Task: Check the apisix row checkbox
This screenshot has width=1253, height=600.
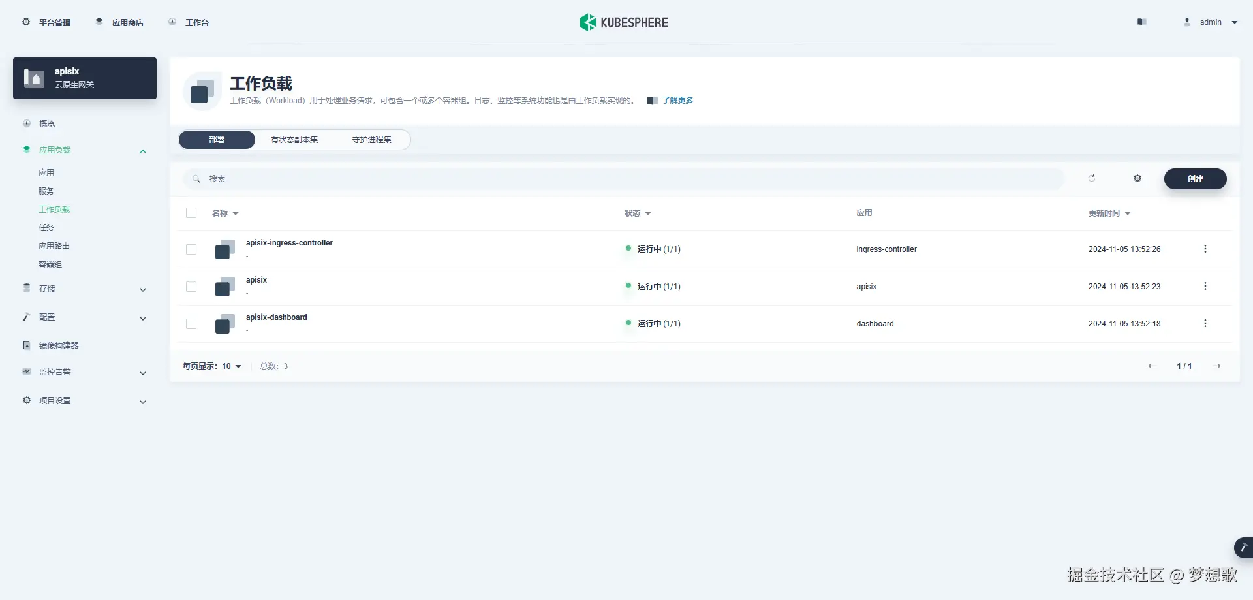Action: pyautogui.click(x=191, y=287)
